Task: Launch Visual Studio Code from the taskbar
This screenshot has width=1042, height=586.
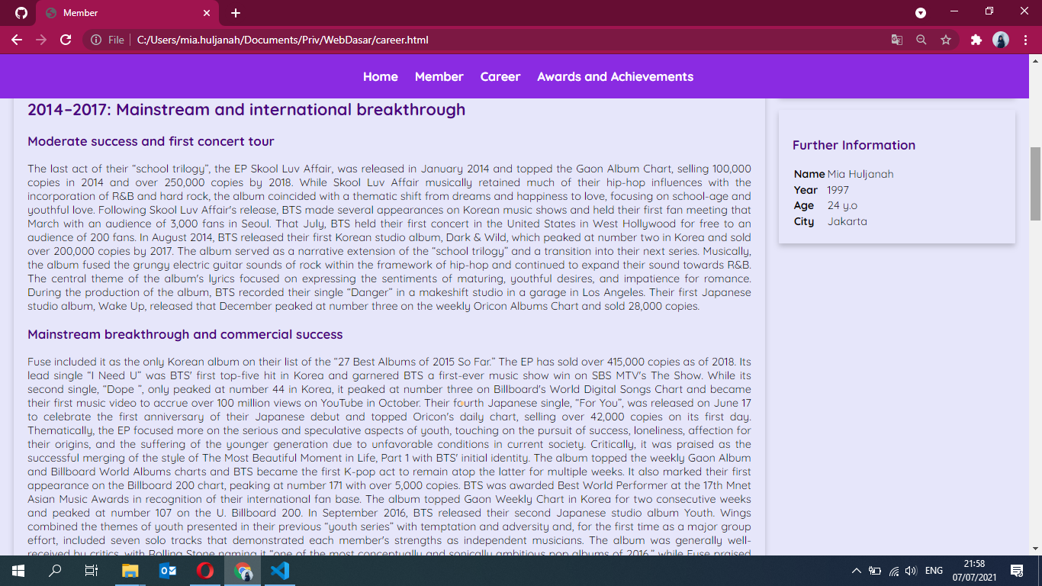Action: (279, 570)
